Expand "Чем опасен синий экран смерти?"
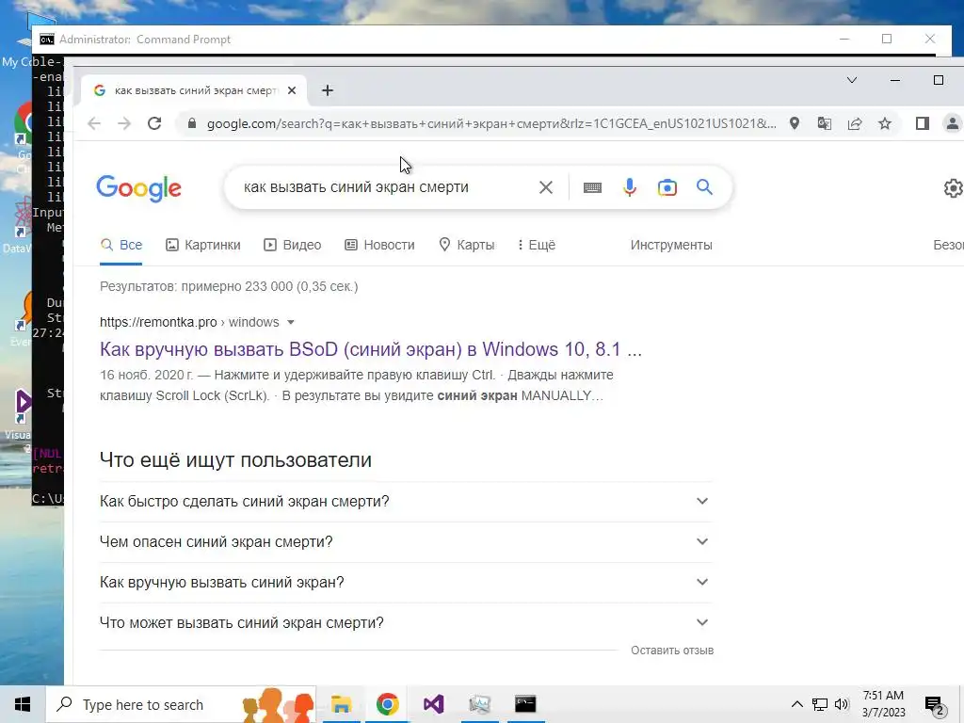 [406, 541]
